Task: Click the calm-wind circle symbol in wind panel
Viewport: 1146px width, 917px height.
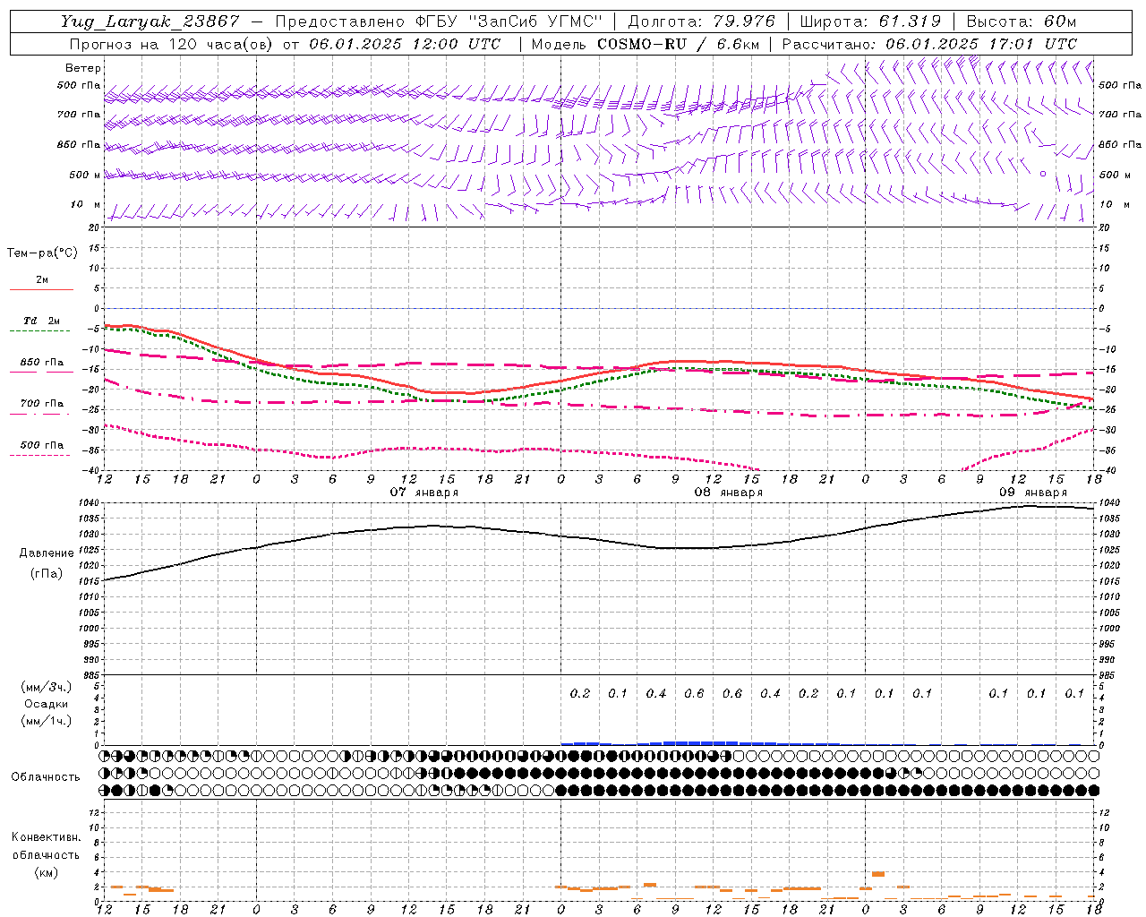Action: 1043,174
